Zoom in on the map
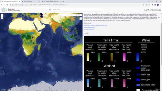 point(2,15)
